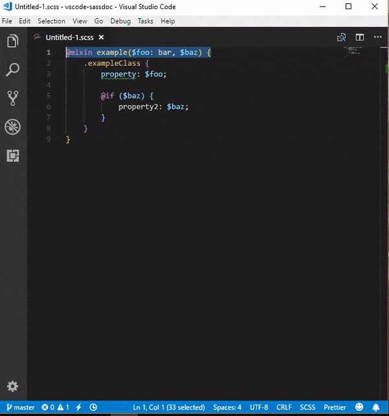Click the master branch in status bar

[x=21, y=407]
